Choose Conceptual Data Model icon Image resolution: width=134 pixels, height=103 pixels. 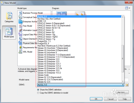pos(20,17)
